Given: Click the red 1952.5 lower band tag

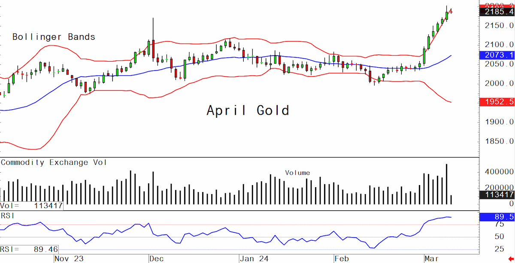Looking at the screenshot, I should pyautogui.click(x=497, y=102).
